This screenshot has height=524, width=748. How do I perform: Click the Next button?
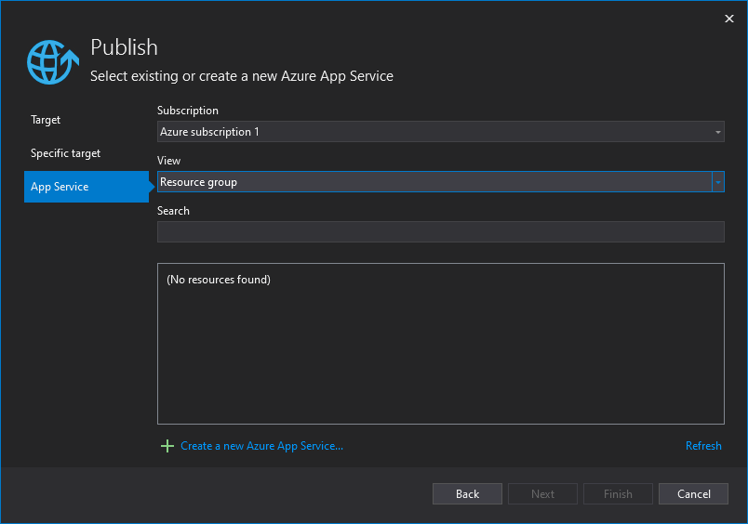pyautogui.click(x=542, y=494)
